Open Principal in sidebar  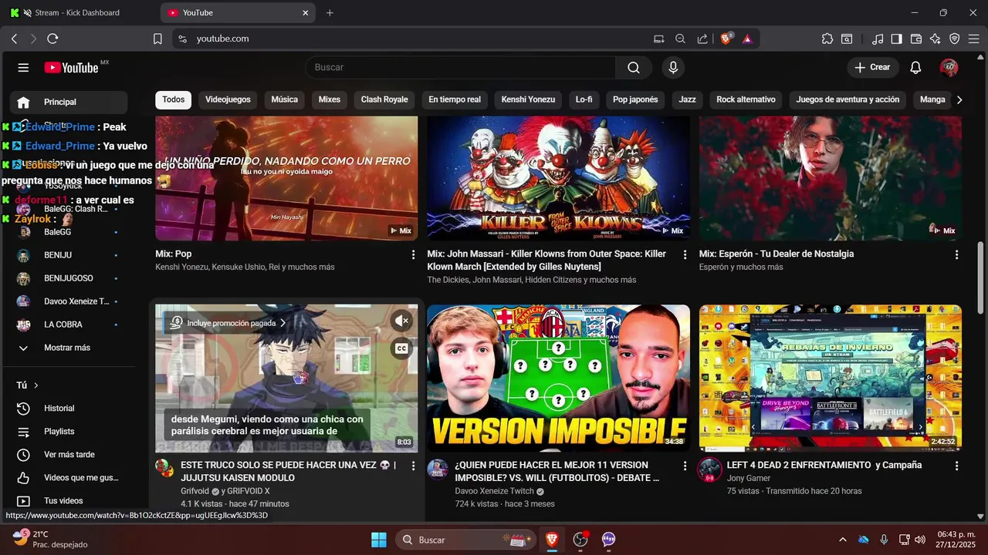pyautogui.click(x=69, y=102)
